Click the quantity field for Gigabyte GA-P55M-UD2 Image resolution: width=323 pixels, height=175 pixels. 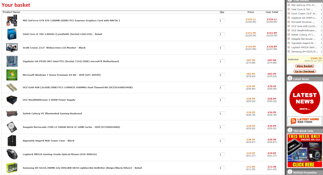[222, 62]
